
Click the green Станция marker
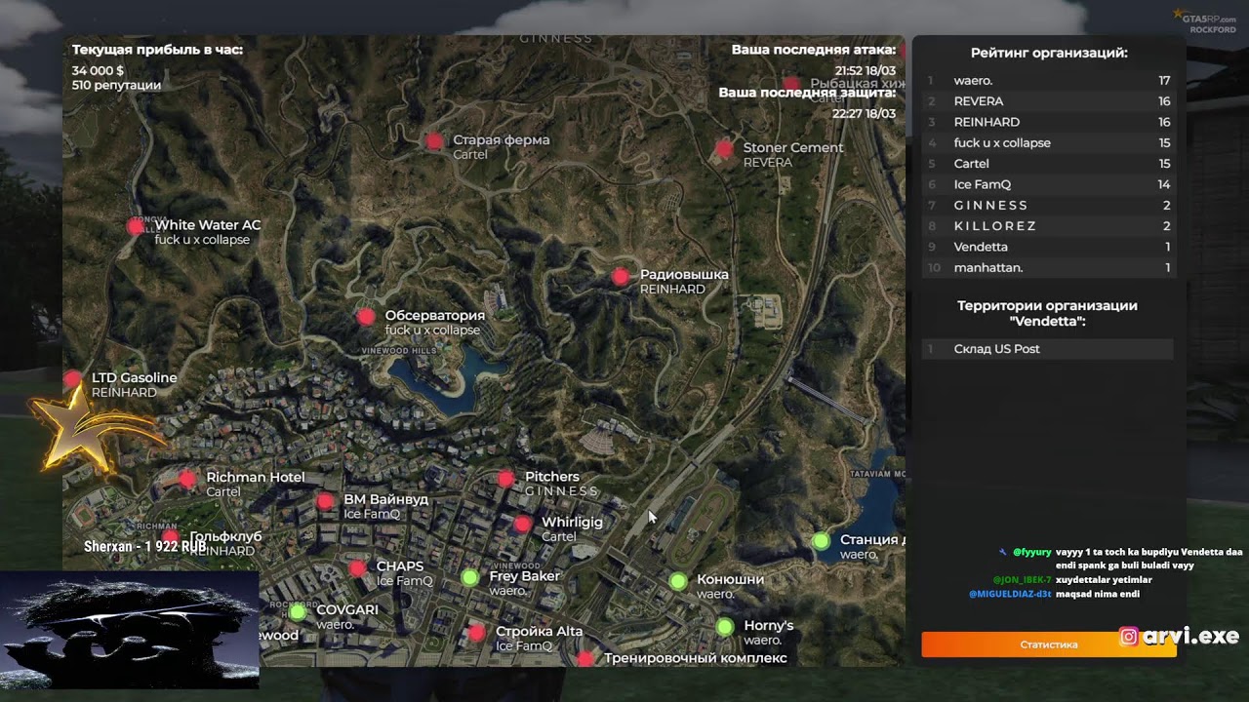(x=822, y=541)
